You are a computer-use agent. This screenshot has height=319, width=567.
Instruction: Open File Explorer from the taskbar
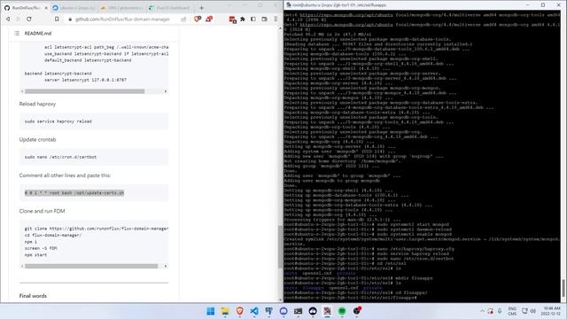[x=225, y=311]
